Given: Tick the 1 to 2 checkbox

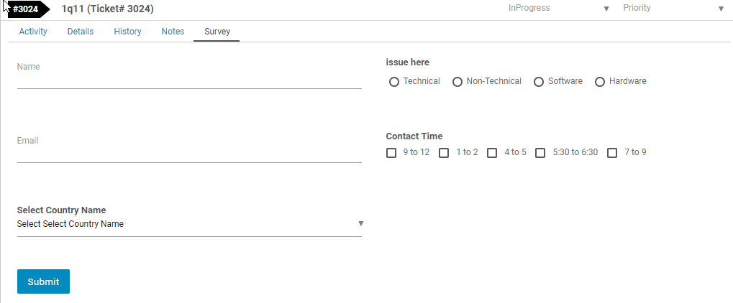Looking at the screenshot, I should pos(444,153).
